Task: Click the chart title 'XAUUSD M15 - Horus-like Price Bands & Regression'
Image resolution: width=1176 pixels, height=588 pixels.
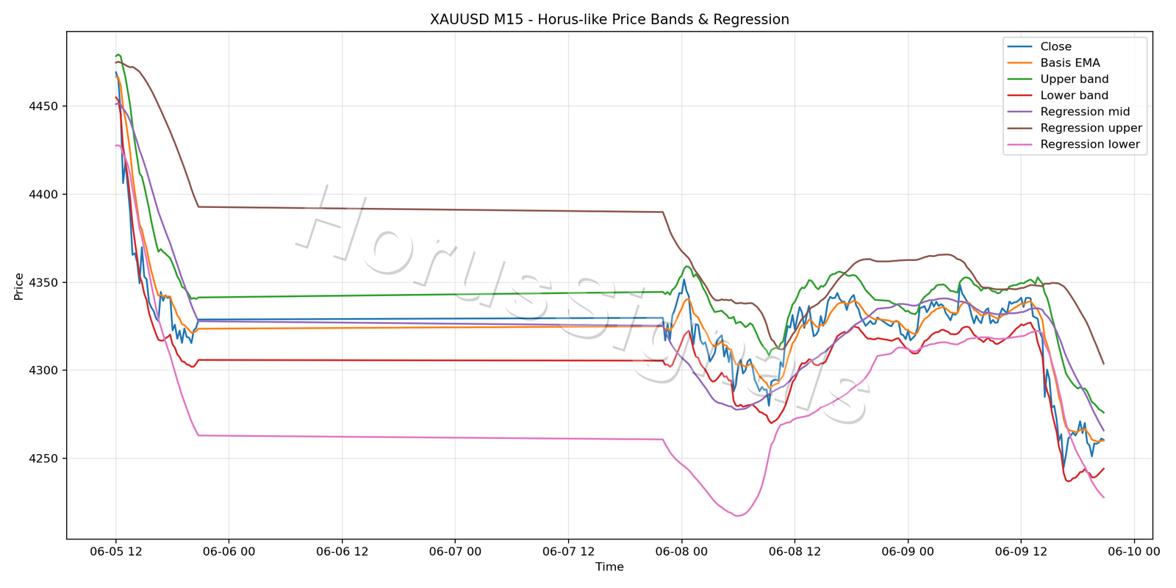Action: pyautogui.click(x=609, y=20)
